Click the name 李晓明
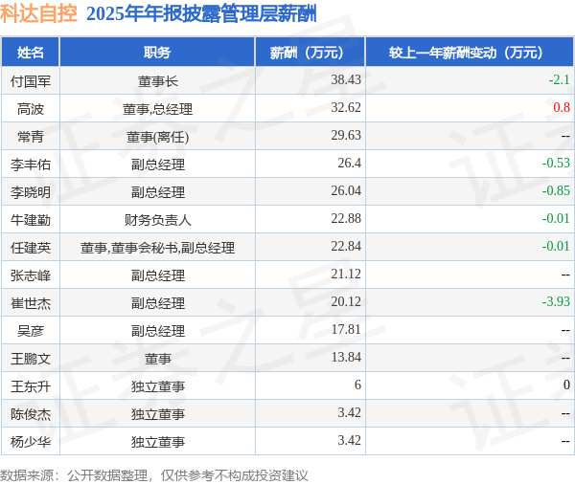575x484 pixels. [x=31, y=192]
